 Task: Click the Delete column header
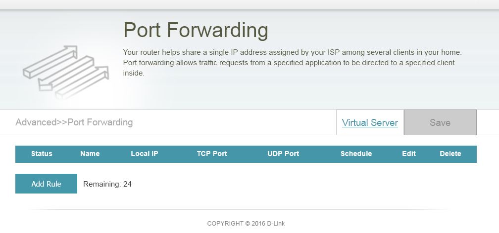[450, 154]
